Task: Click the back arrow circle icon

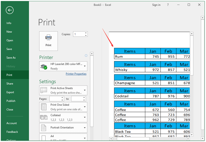Action: click(x=10, y=10)
